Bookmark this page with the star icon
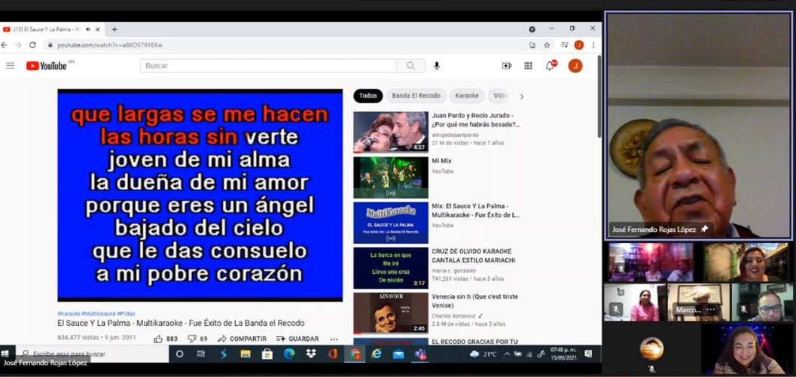Image resolution: width=796 pixels, height=377 pixels. pos(547,44)
